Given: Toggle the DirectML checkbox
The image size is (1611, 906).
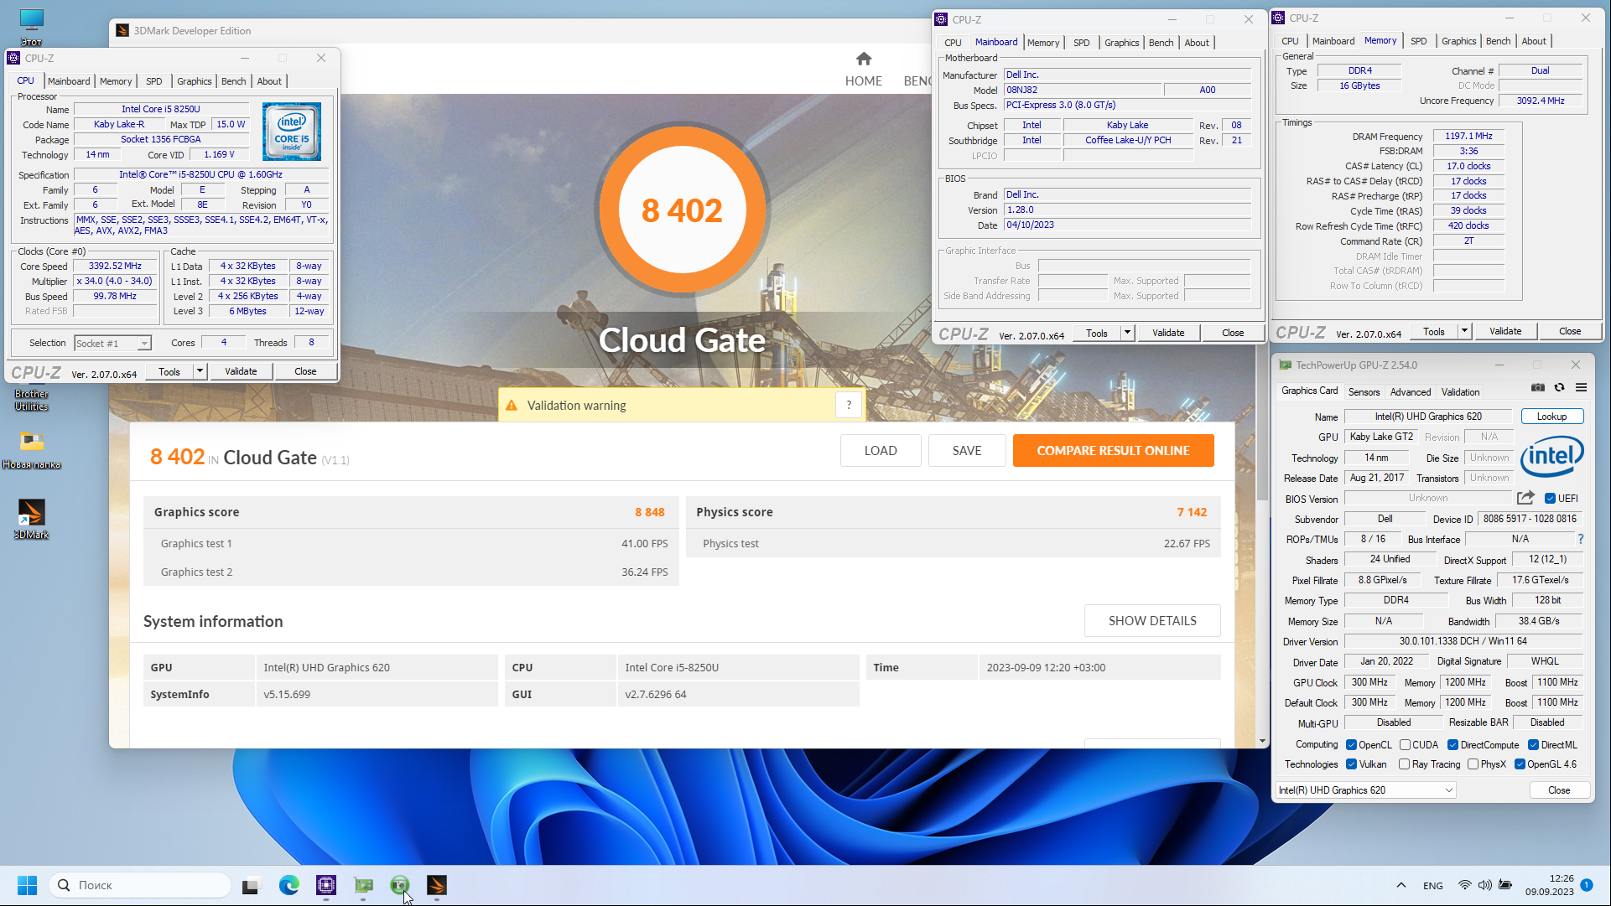Looking at the screenshot, I should coord(1533,745).
